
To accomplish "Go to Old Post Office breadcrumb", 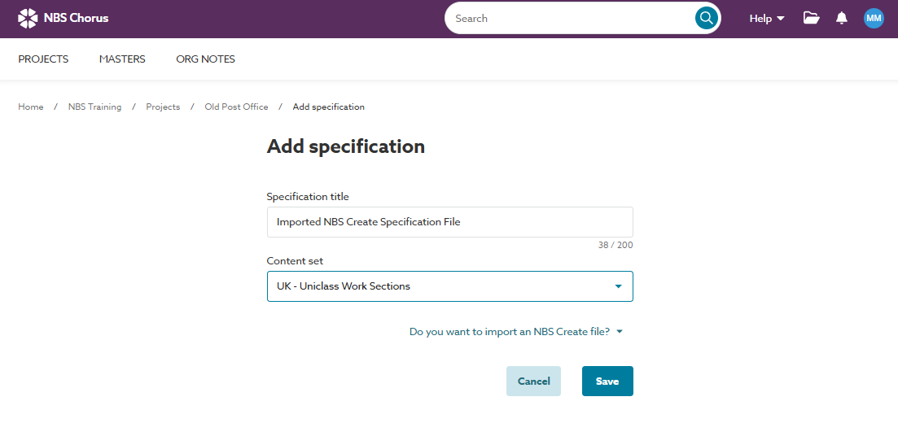I will click(x=236, y=107).
